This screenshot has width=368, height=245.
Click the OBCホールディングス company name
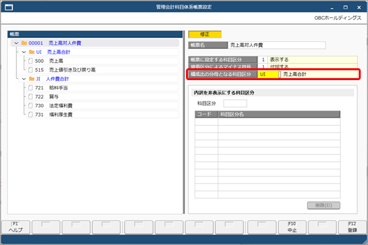(x=338, y=18)
